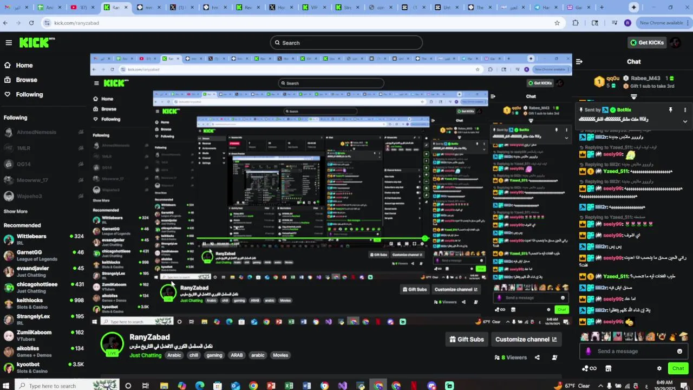Open the chat shop store icon
Screen dimensions: 693x390
click(x=609, y=368)
